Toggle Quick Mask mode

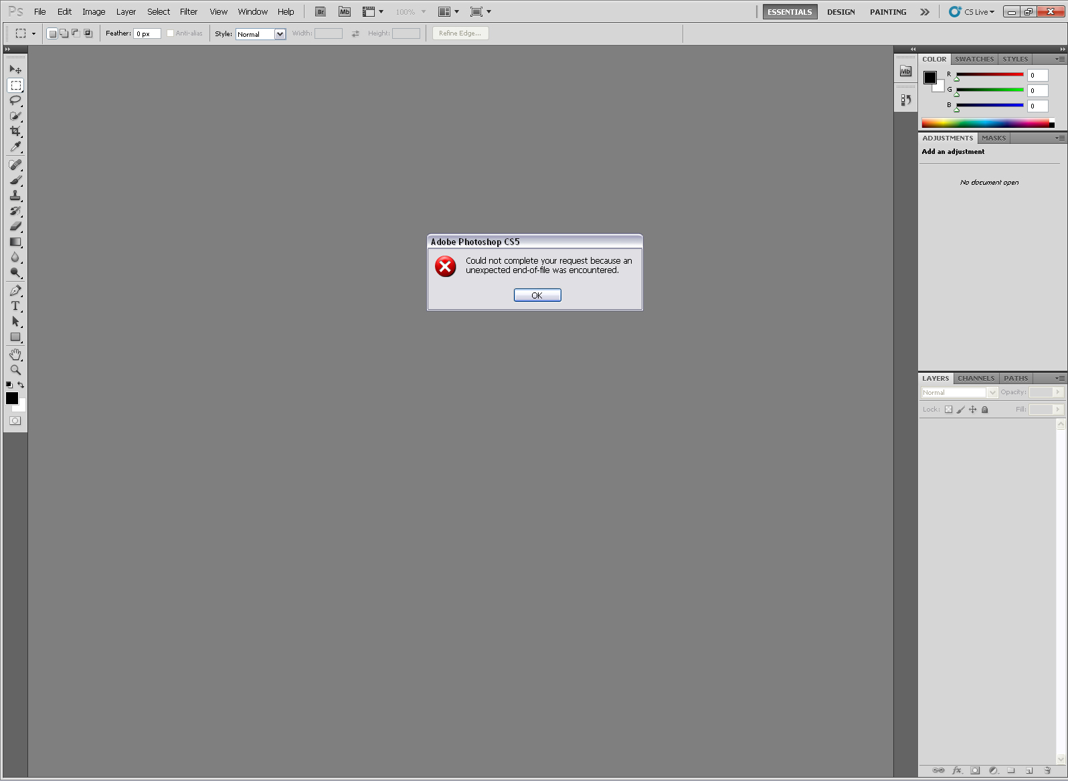tap(15, 421)
